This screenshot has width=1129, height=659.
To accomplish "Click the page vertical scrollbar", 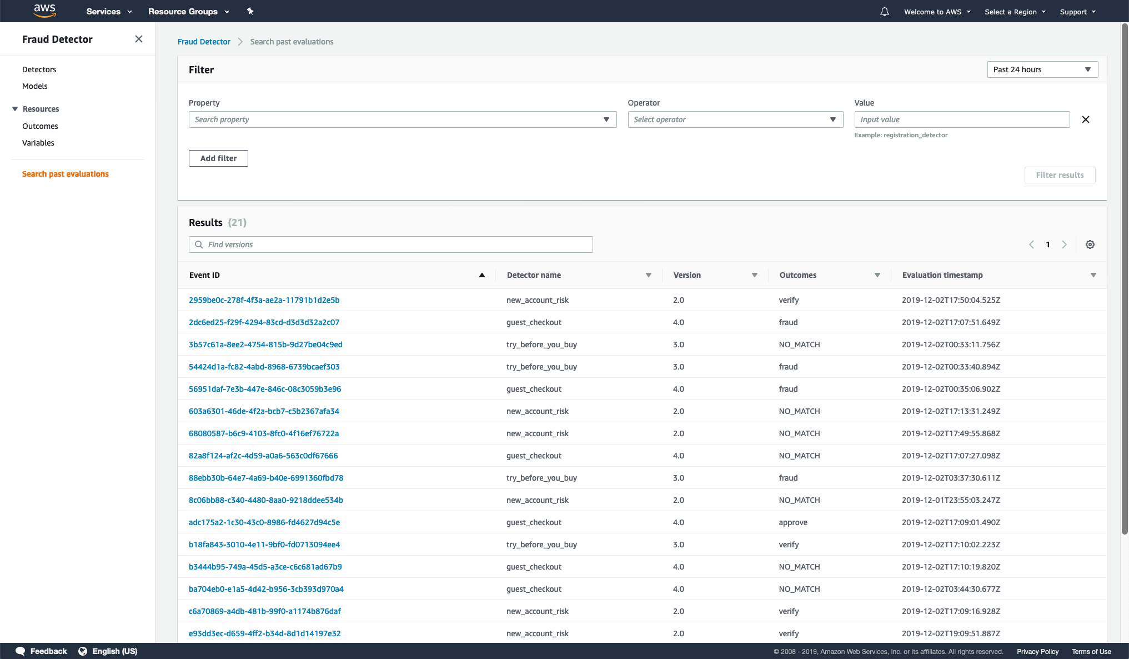I will 1125,278.
